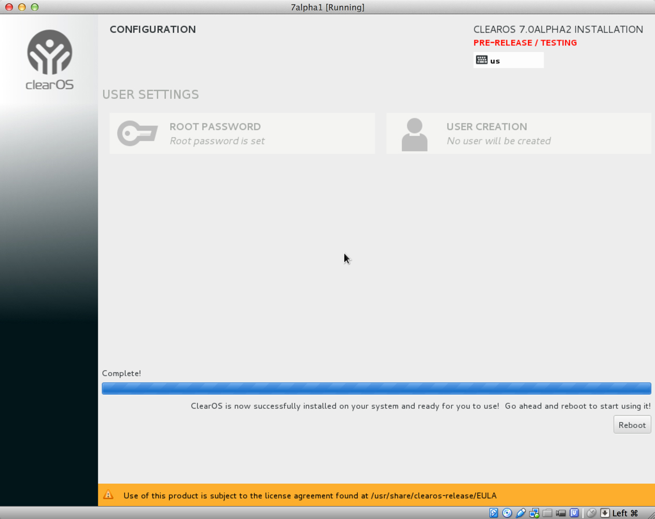
Task: Click the 'CLEAROS 7.0ALPHA2 INSTALLATION' heading
Action: click(x=558, y=30)
